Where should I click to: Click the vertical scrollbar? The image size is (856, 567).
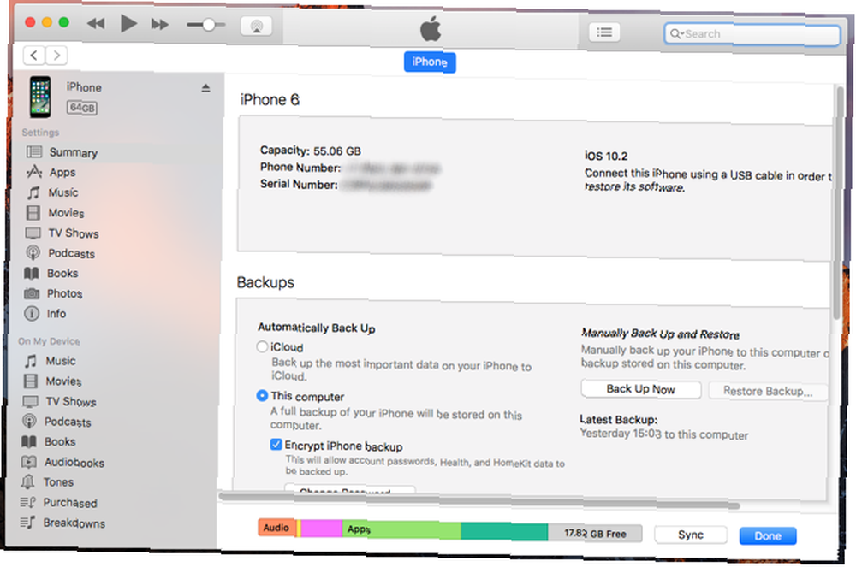pos(838,202)
